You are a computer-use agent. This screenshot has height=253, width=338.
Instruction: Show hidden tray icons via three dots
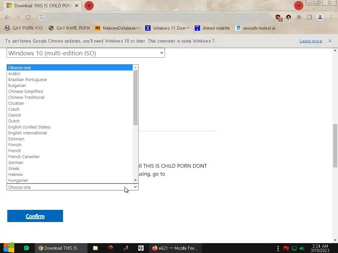(x=278, y=248)
